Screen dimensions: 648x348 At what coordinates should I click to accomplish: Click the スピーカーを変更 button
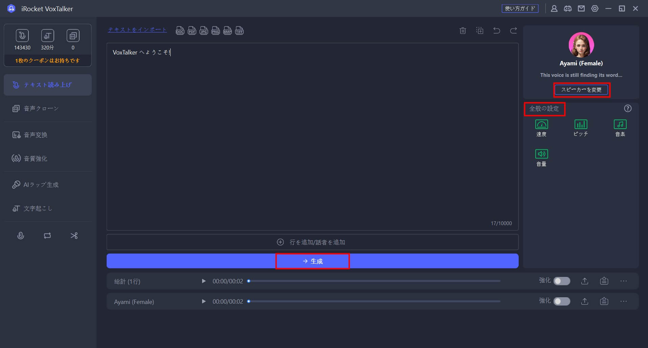coord(581,90)
